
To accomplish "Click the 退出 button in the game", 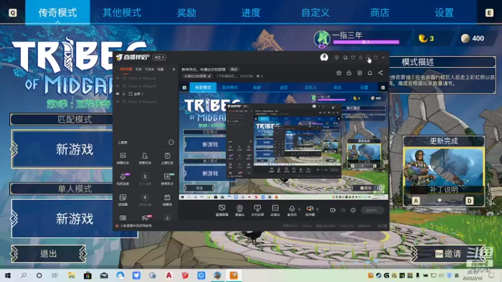I will pos(49,254).
